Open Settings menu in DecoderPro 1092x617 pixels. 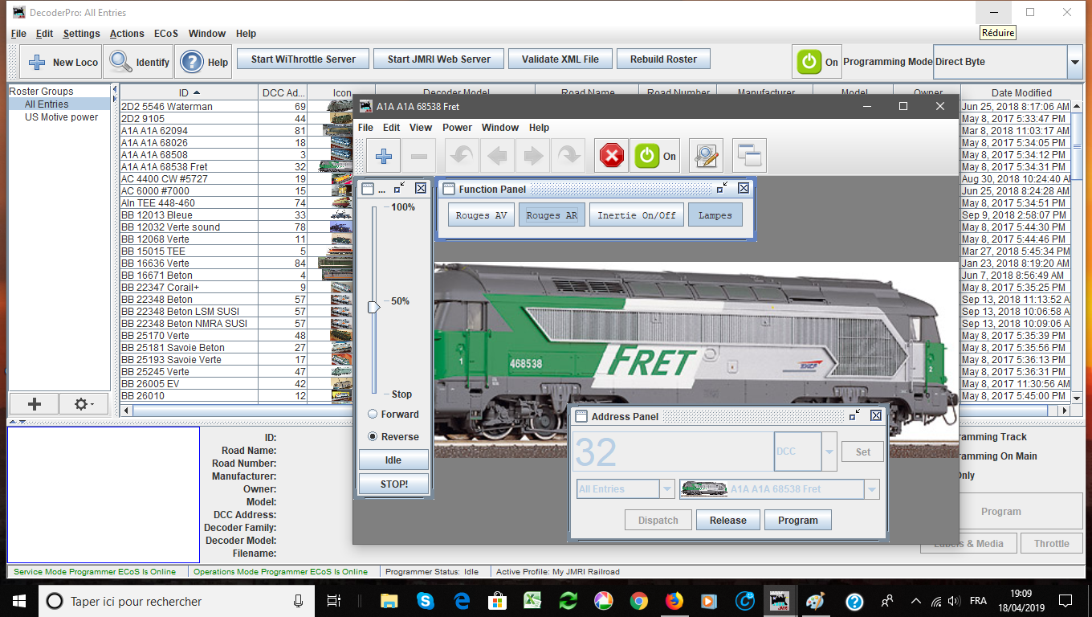click(x=81, y=34)
